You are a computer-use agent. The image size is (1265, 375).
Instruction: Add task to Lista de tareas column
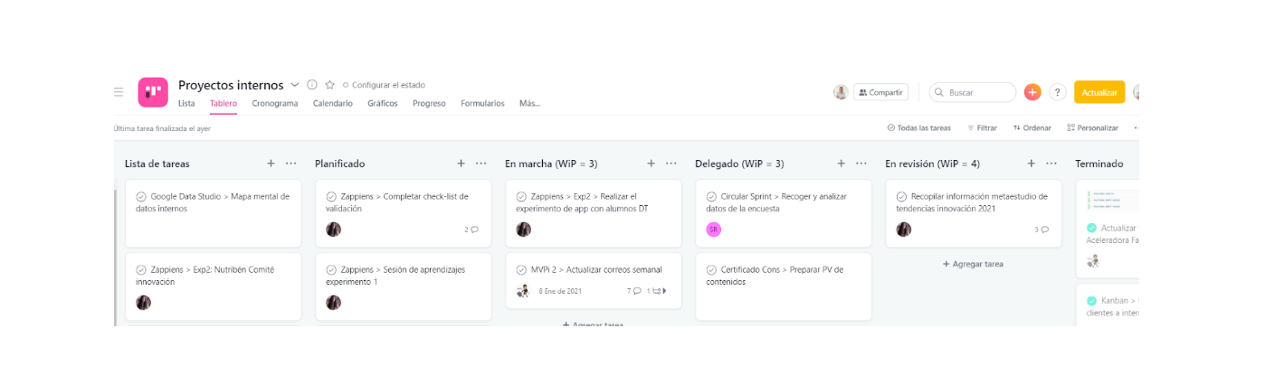tap(271, 164)
